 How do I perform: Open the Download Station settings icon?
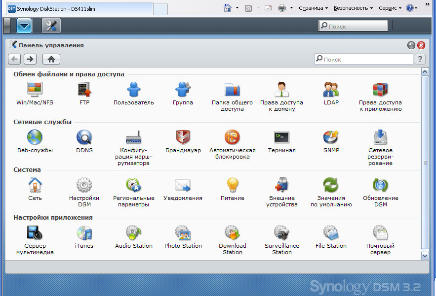(x=232, y=232)
